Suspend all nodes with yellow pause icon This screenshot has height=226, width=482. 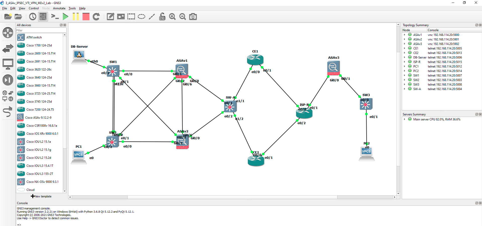coord(76,17)
